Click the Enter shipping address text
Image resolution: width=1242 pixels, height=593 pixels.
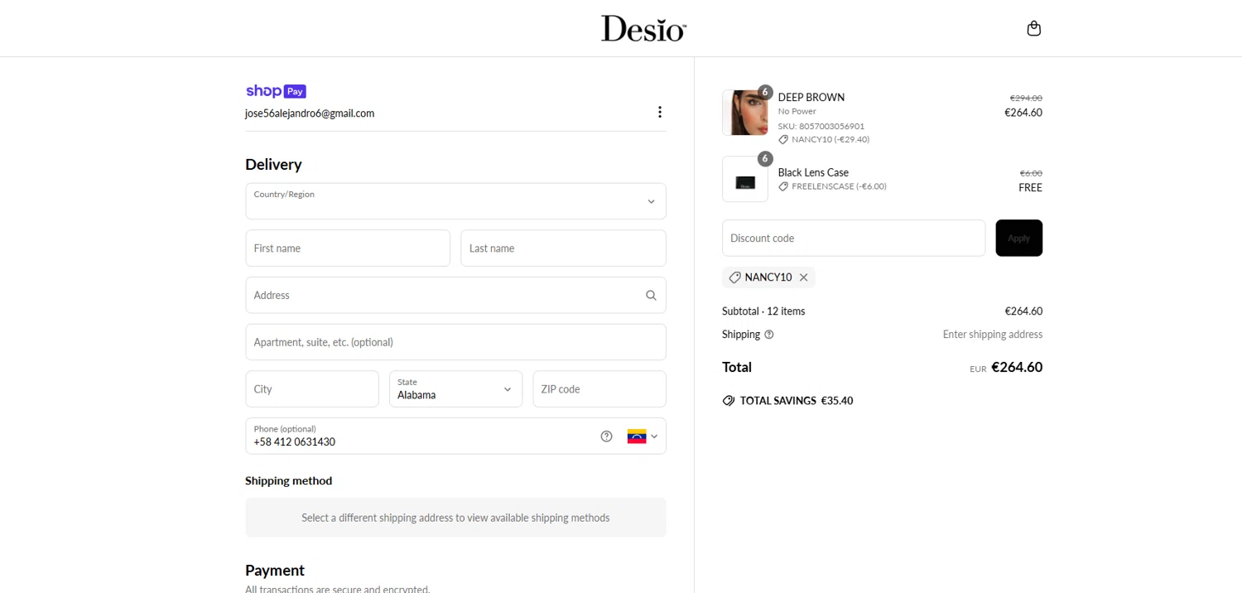[x=993, y=335]
